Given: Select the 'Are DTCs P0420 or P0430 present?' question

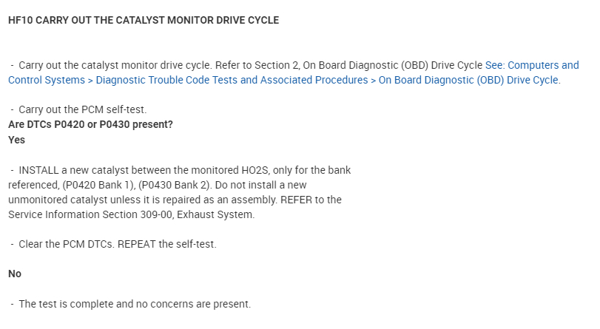Looking at the screenshot, I should [x=90, y=124].
